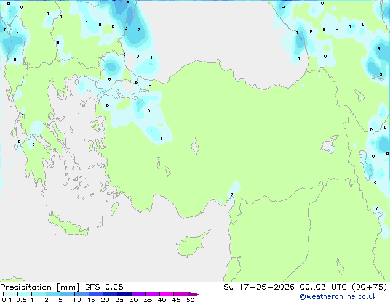Viewport: 390px width, 302px height.
Task: Select the 0.1 mm lightest legend swatch
Action: (10, 294)
